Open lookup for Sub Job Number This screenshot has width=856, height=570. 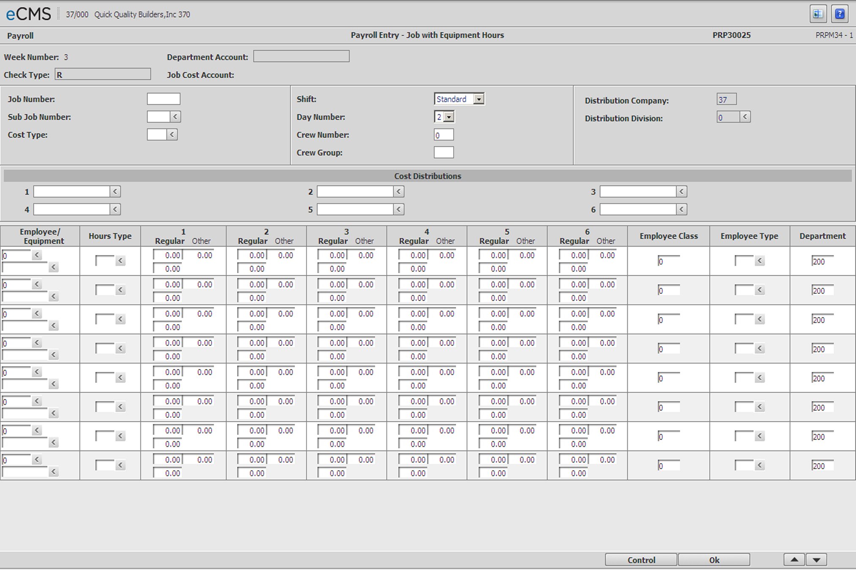click(x=175, y=117)
